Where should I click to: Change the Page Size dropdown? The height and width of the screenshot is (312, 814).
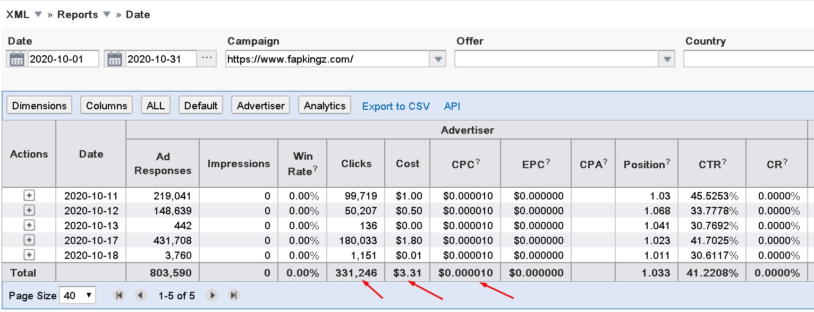pyautogui.click(x=78, y=296)
